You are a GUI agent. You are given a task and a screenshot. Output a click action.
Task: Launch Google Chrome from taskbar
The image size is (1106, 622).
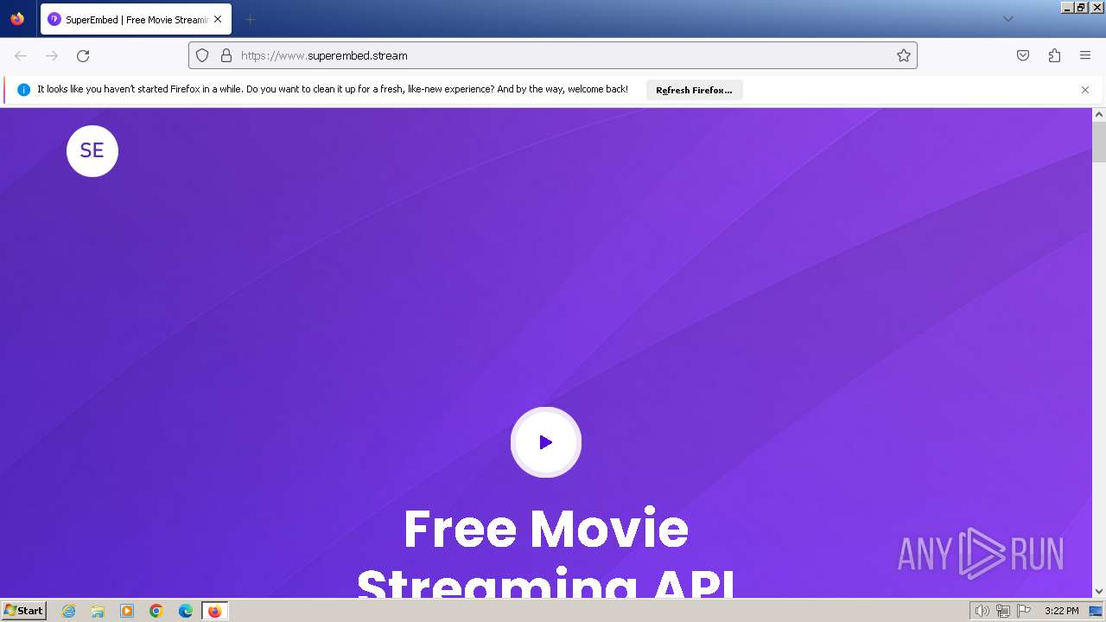pos(156,611)
